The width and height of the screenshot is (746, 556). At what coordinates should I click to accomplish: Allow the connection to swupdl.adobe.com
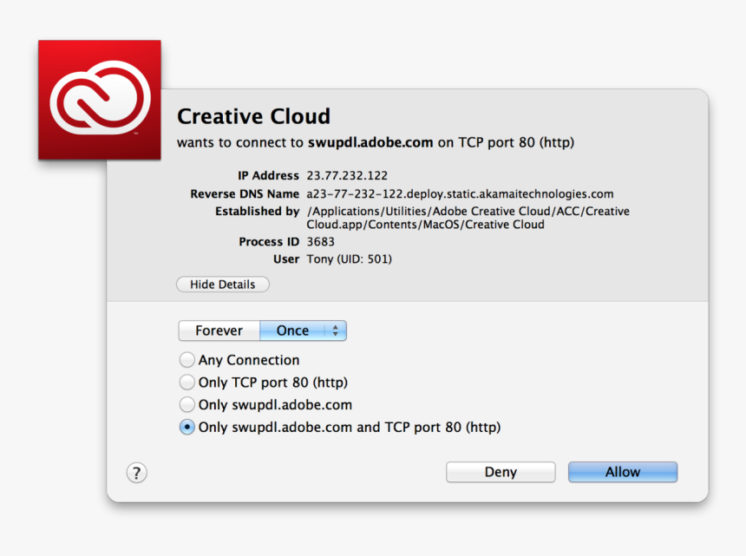623,472
